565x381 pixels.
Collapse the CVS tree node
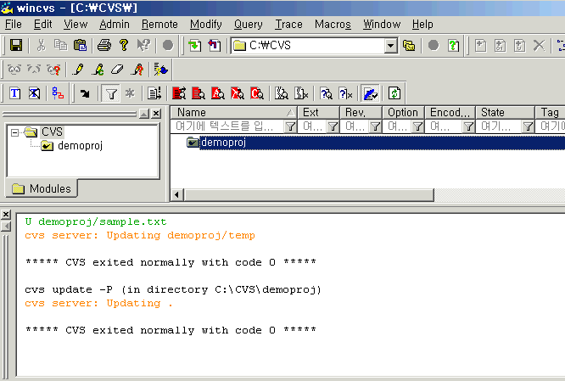click(x=15, y=132)
